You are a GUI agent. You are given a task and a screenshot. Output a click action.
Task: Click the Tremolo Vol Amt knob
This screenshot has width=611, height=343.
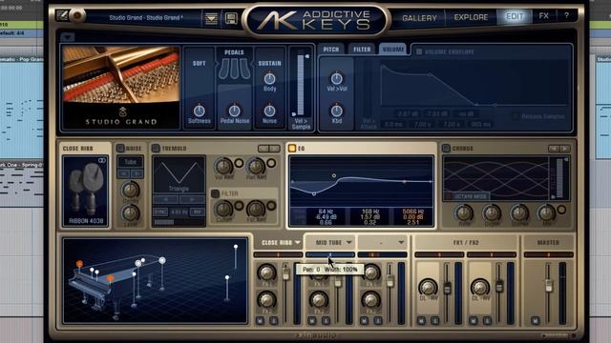click(x=223, y=167)
